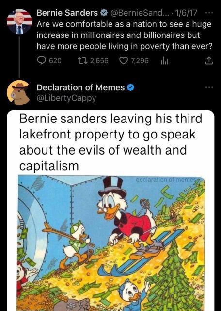Open the @LibertyCappy handle
The image size is (221, 311).
66,98
